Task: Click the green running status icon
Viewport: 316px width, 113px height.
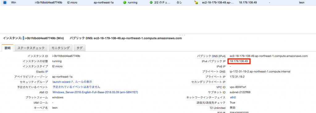Action: click(125, 2)
